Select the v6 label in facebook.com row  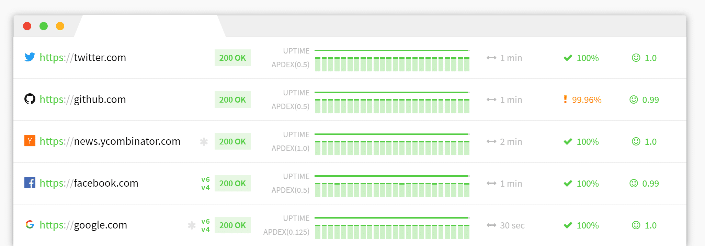pos(205,179)
